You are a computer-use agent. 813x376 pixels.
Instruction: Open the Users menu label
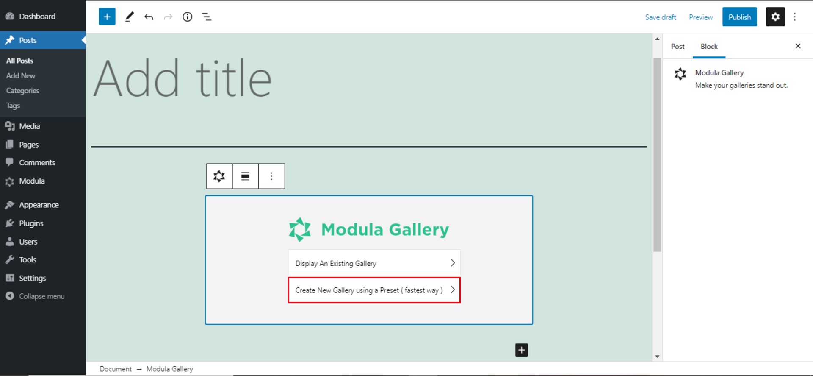(x=28, y=242)
